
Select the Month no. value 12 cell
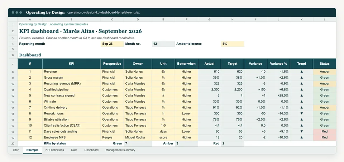click(x=163, y=44)
